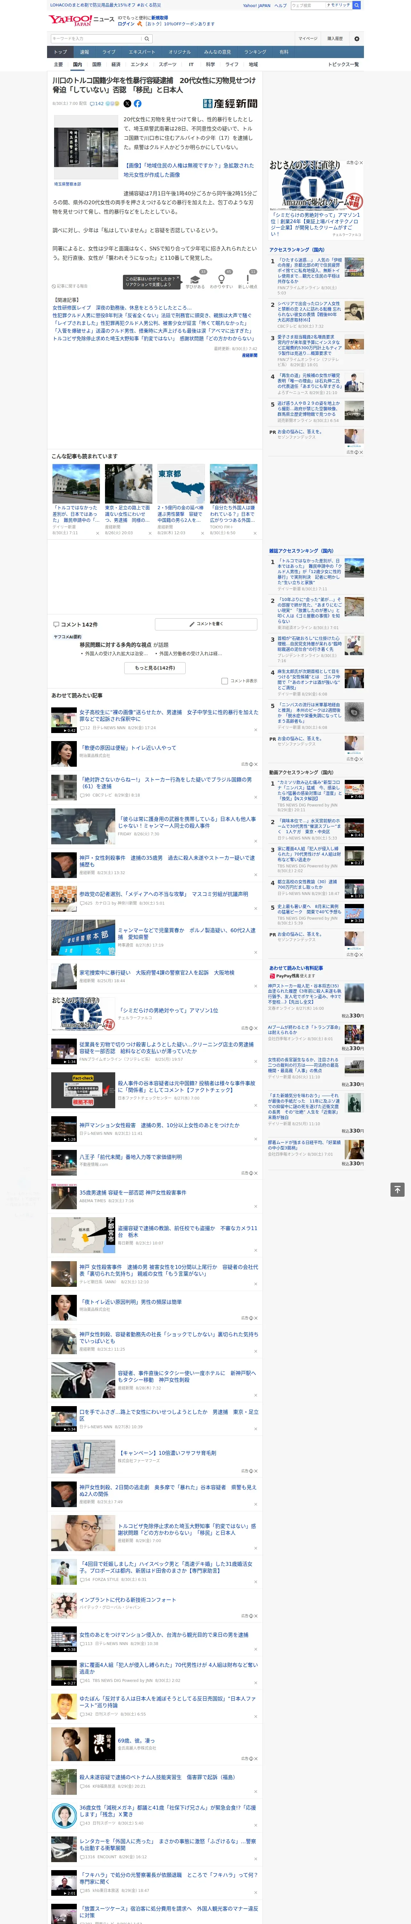Open 地域 category in sub navigation
The width and height of the screenshot is (411, 1924).
pos(253,64)
